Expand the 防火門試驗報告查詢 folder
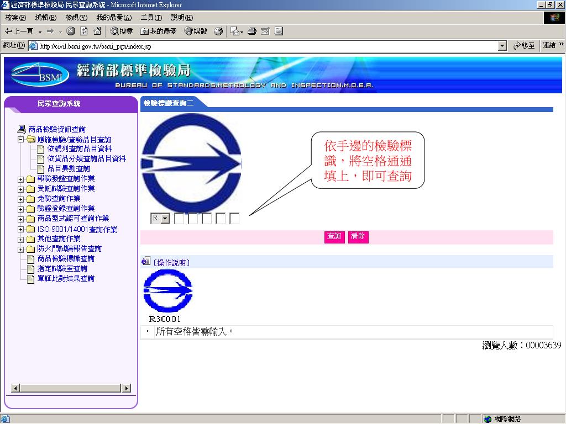Screen dimensions: 566x424 20,249
